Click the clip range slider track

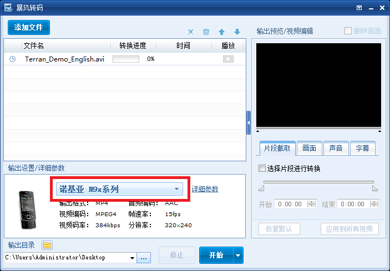coord(318,182)
